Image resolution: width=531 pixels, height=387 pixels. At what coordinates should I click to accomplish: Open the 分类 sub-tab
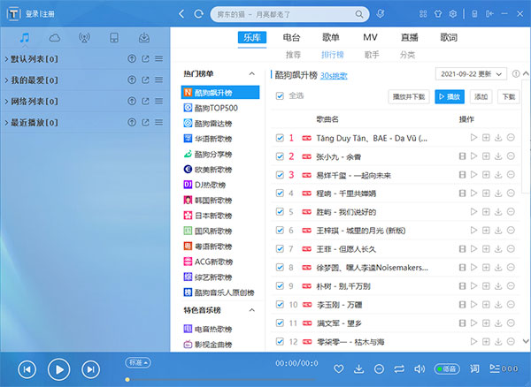click(x=407, y=55)
